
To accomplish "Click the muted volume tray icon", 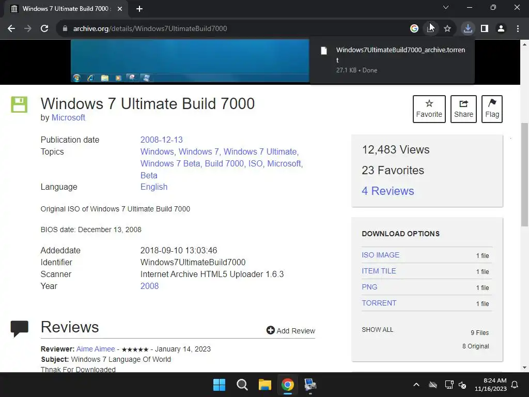I will point(462,385).
